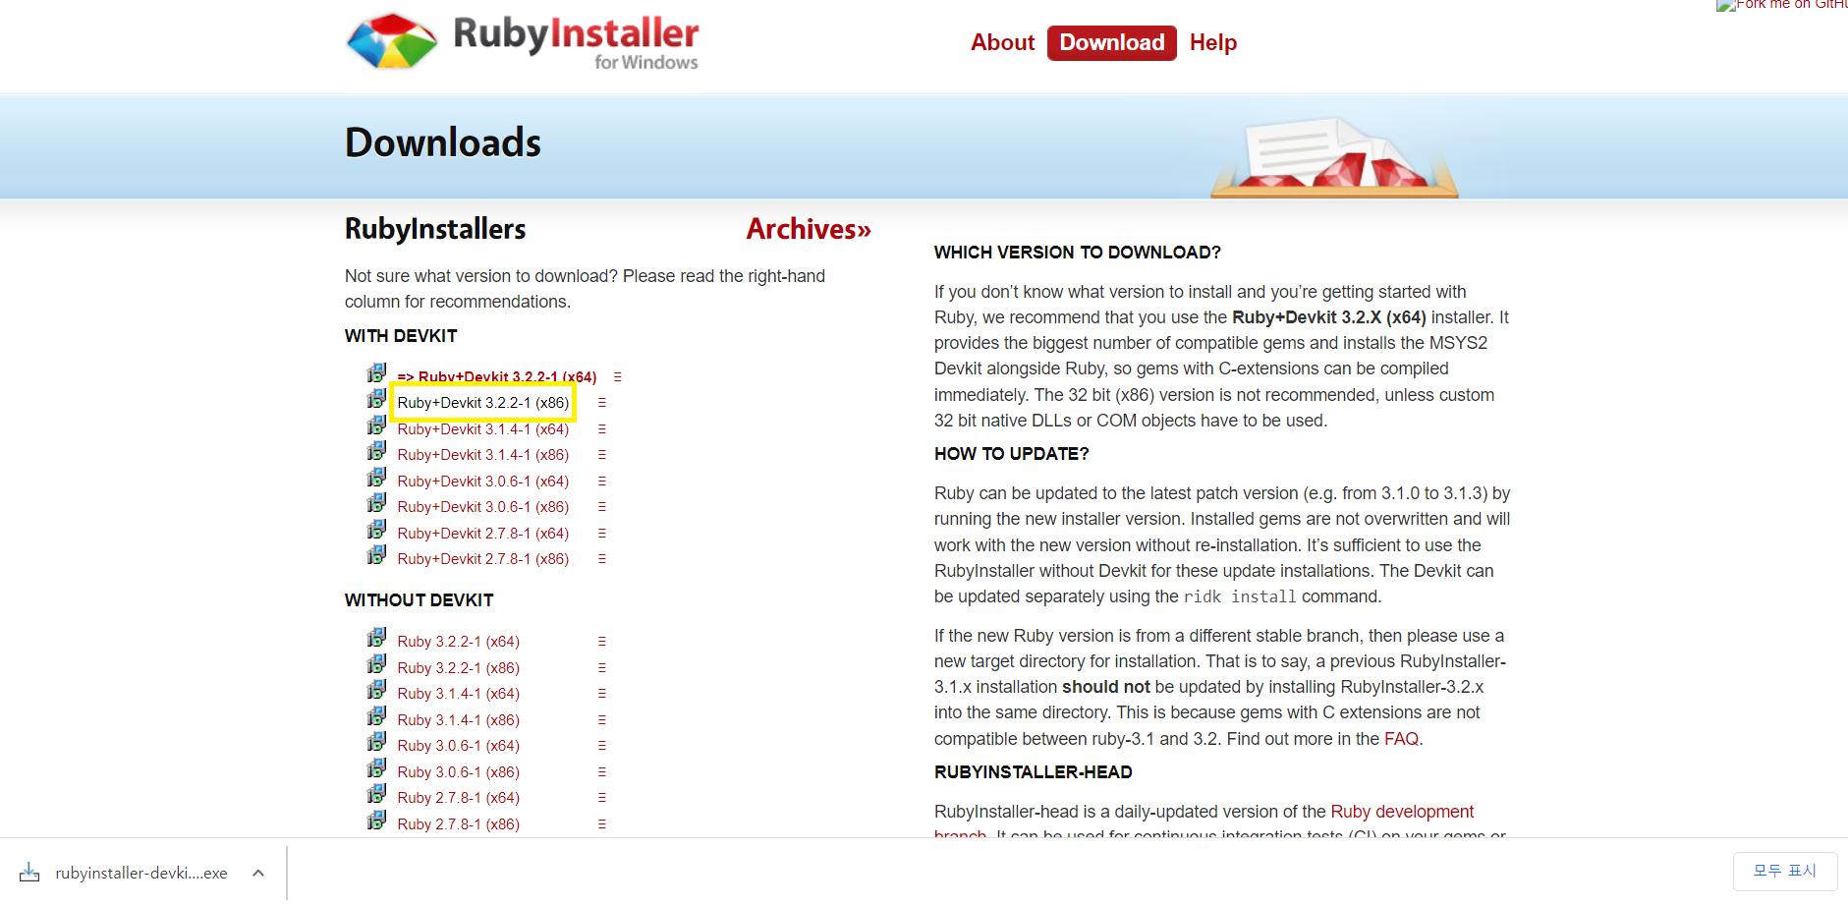Download Ruby 3.1.4-1 (x64) without Devkit

point(459,694)
